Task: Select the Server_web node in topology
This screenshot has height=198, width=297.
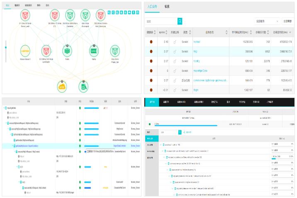Action: pos(25,15)
